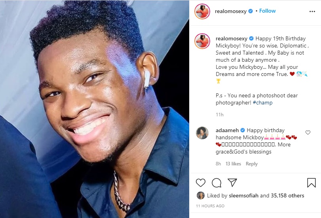The height and width of the screenshot is (218, 321).
Task: Click the birthday photo of Mickyboy
Action: 95,109
